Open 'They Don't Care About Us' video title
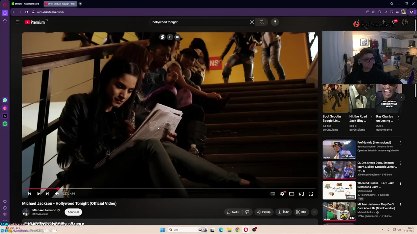 [377, 206]
